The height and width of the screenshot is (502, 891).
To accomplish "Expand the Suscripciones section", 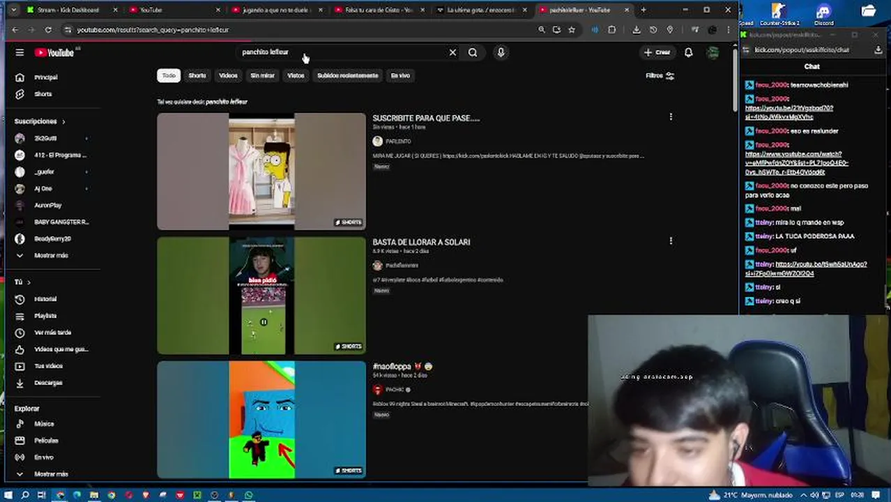I will tap(40, 121).
